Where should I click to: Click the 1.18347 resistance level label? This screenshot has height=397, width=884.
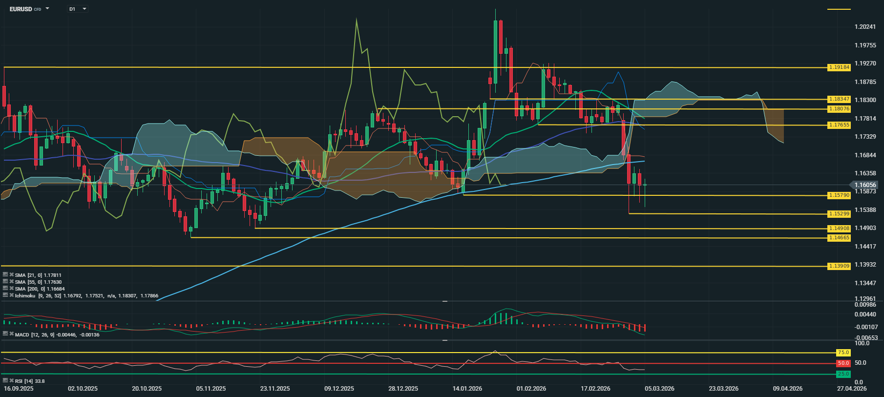point(839,99)
